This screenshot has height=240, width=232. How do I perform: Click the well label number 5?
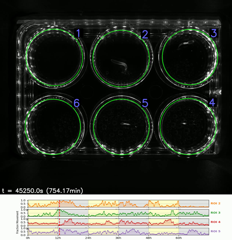pyautogui.click(x=145, y=103)
